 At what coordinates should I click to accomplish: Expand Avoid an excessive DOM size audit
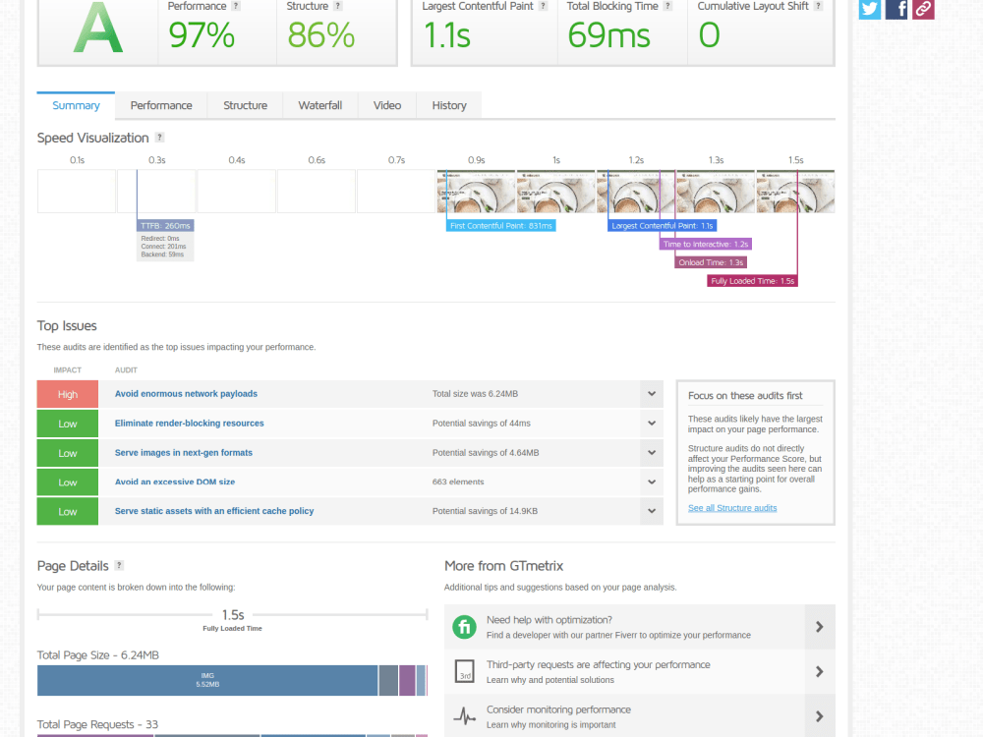click(x=652, y=482)
